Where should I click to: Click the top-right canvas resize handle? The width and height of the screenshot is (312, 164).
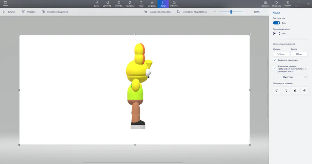pos(250,34)
